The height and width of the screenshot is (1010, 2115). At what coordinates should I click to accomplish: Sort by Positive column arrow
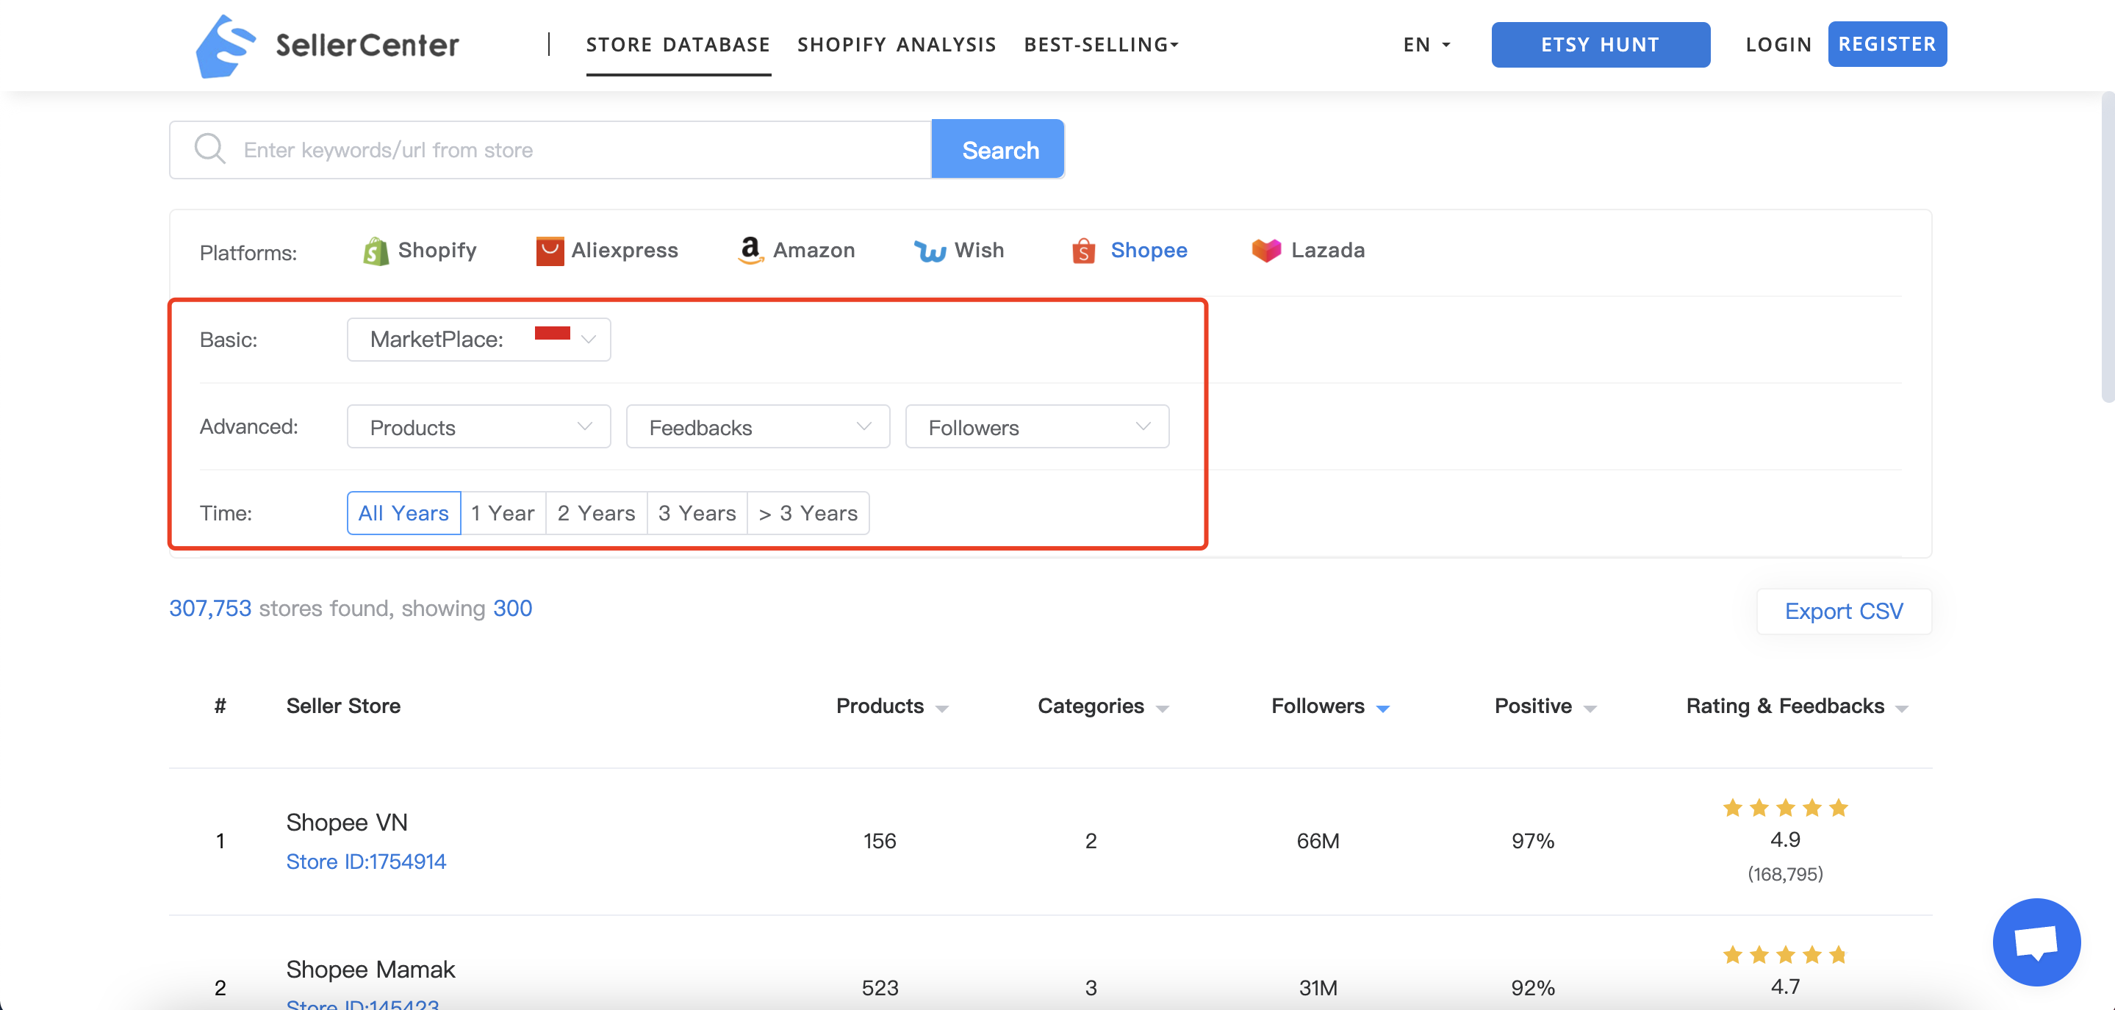coord(1590,709)
